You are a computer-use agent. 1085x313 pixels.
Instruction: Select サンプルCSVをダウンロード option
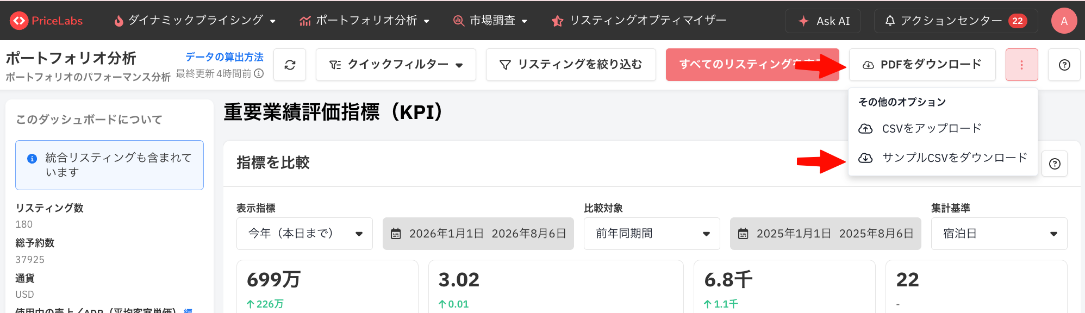tap(943, 158)
